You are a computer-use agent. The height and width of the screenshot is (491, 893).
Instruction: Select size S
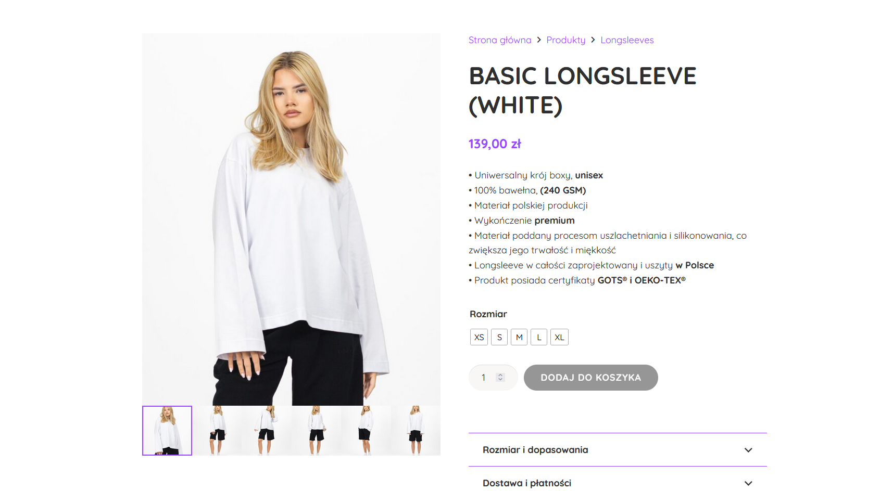point(499,337)
